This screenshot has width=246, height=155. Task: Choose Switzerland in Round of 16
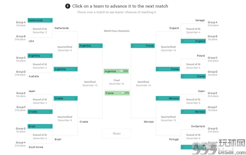[193, 126]
